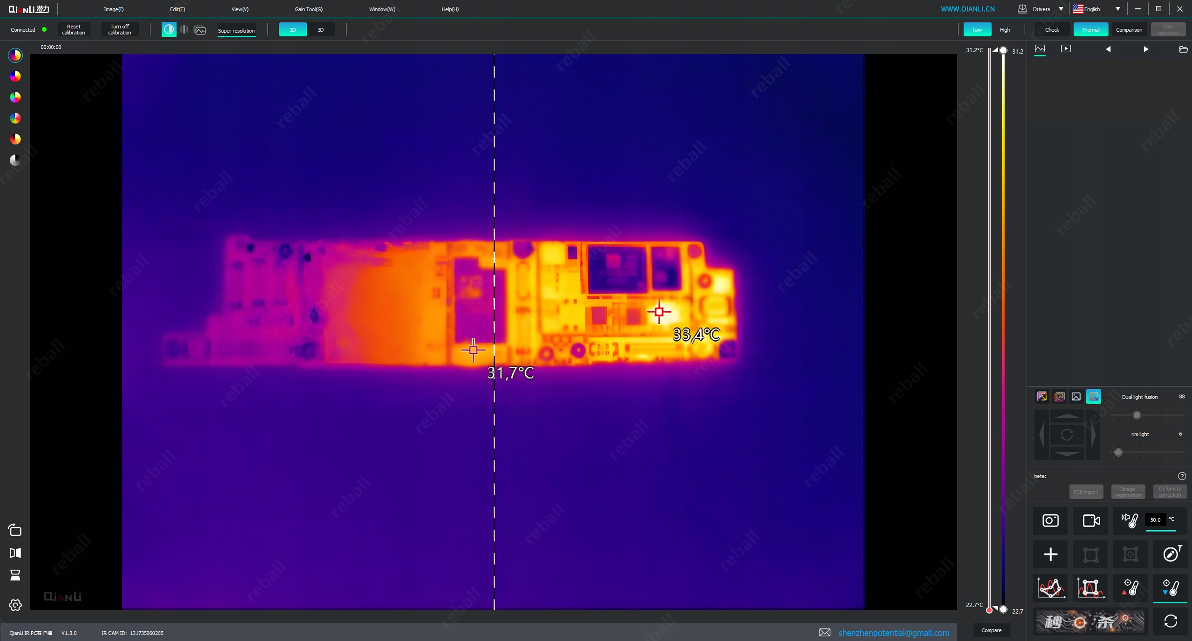Click the snapshot camera icon
Image resolution: width=1192 pixels, height=641 pixels.
(x=1050, y=520)
